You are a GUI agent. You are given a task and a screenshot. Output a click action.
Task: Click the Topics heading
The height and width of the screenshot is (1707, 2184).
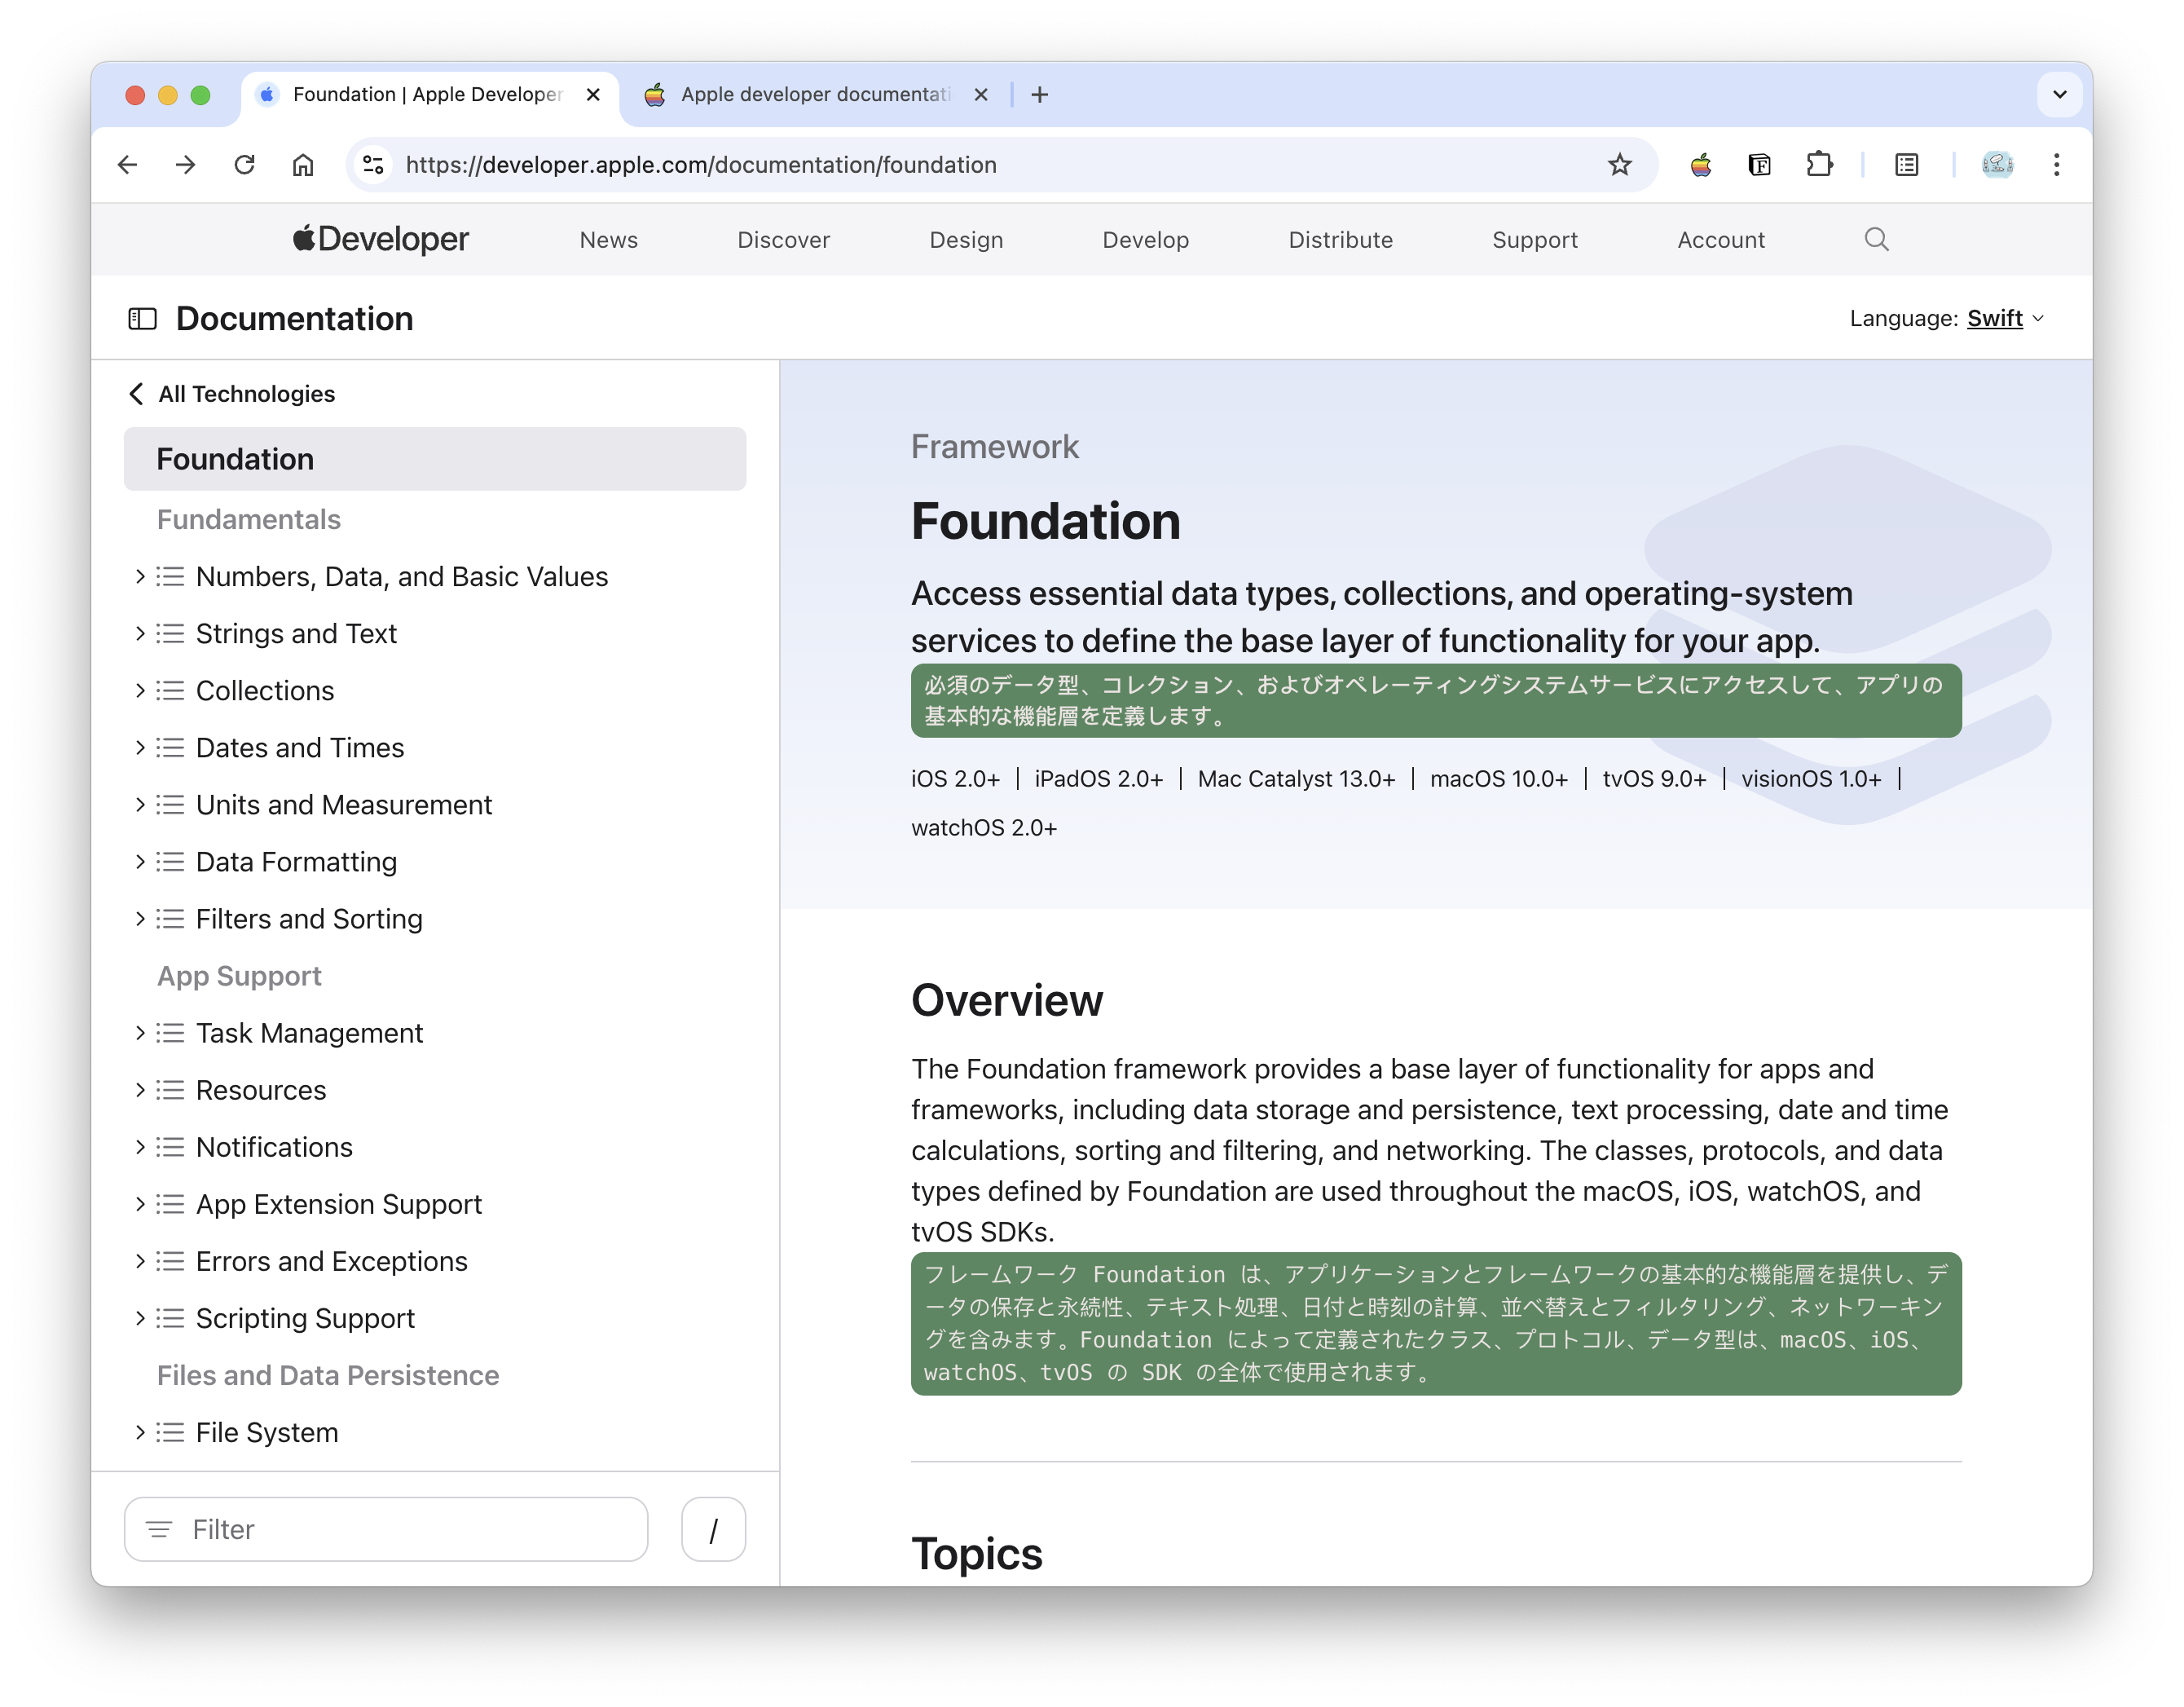(x=976, y=1553)
